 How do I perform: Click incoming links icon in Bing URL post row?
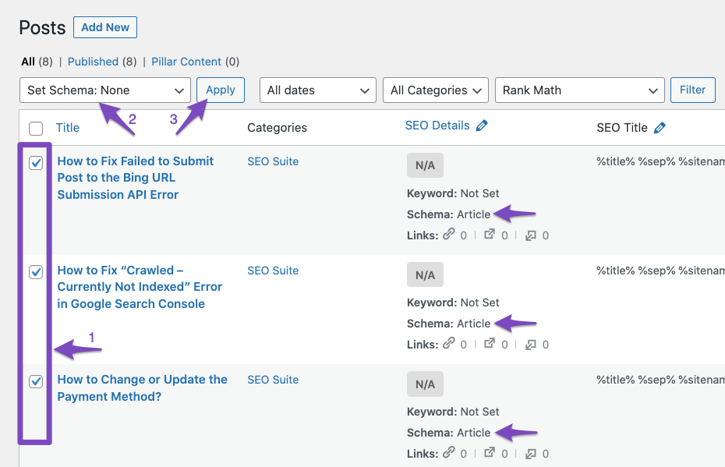point(531,235)
